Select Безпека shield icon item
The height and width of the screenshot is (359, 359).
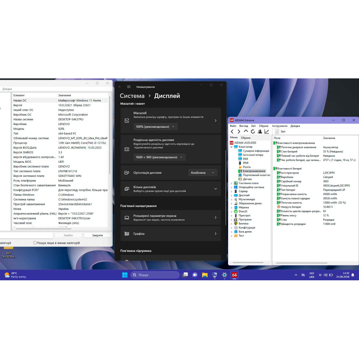[x=241, y=223]
